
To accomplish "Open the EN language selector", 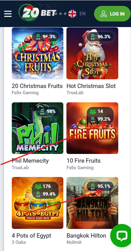I will coord(83,14).
